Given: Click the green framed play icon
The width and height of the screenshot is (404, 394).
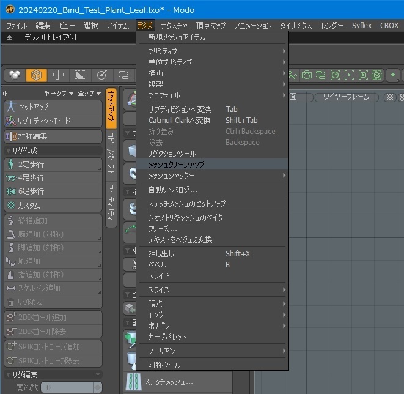Looking at the screenshot, I should [363, 75].
